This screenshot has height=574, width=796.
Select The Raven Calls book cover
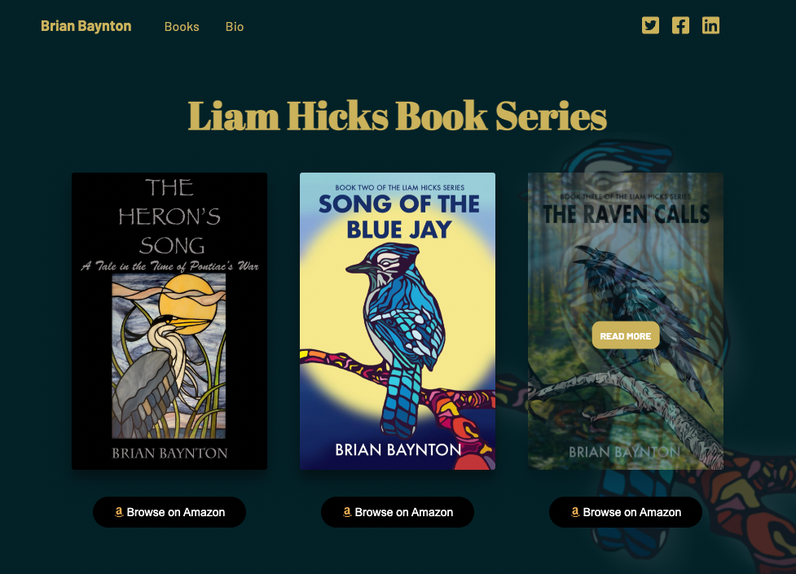(x=626, y=322)
